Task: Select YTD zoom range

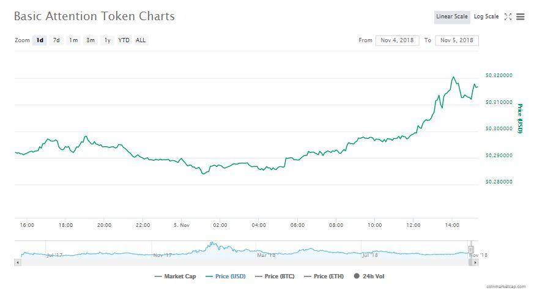Action: pyautogui.click(x=124, y=40)
